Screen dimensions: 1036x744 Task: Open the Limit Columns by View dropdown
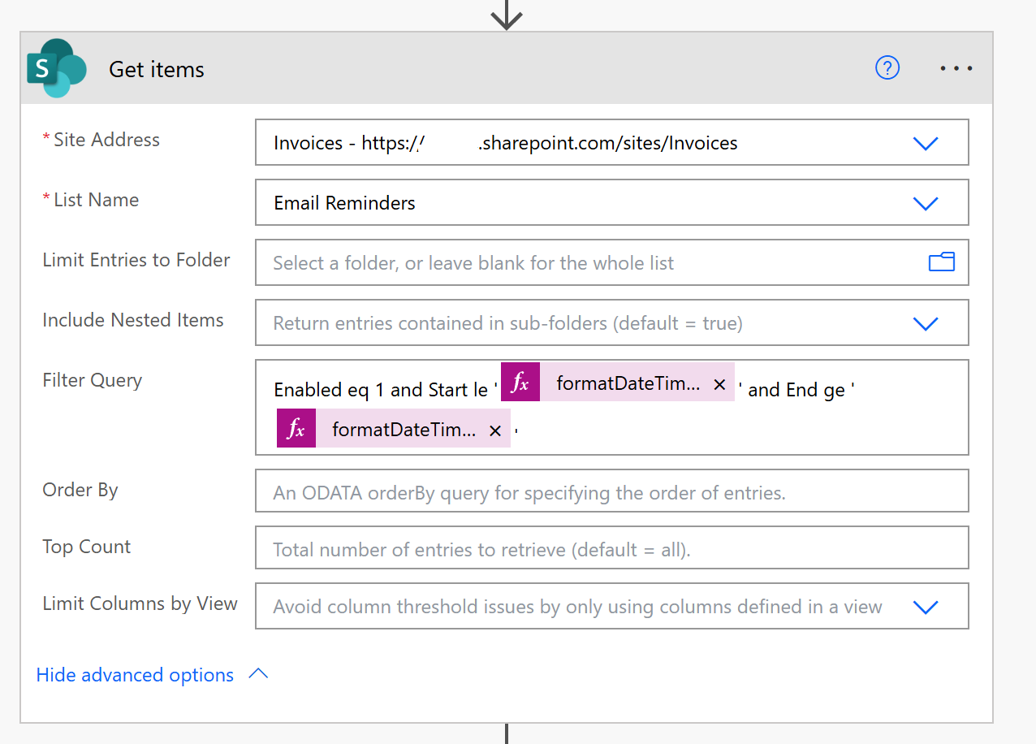tap(925, 607)
